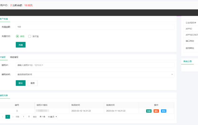
Task: Click the row number 3 cell
Action: (17, 111)
